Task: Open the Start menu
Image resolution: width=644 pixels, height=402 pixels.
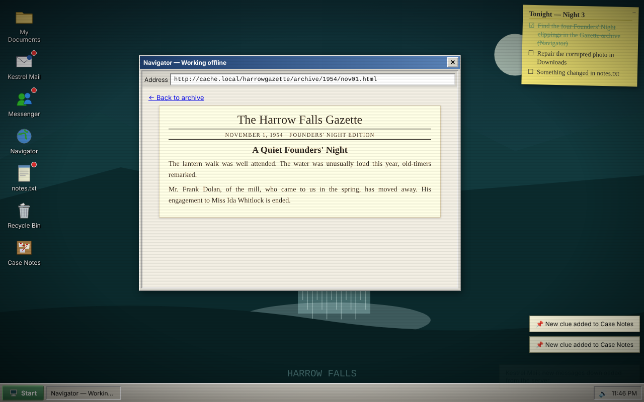Action: click(23, 393)
